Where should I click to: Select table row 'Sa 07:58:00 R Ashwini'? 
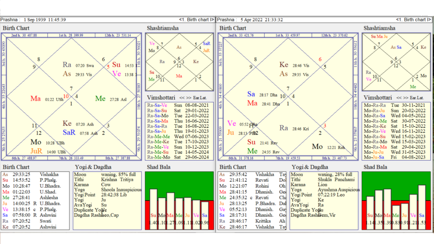point(35,215)
